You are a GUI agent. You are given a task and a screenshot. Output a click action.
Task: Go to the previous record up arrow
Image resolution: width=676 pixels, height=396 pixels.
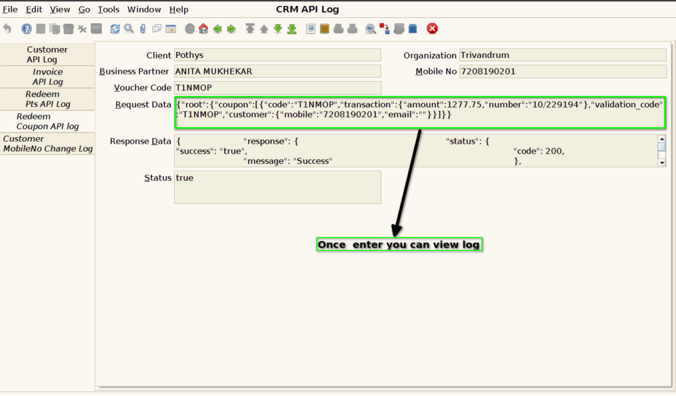coord(264,29)
